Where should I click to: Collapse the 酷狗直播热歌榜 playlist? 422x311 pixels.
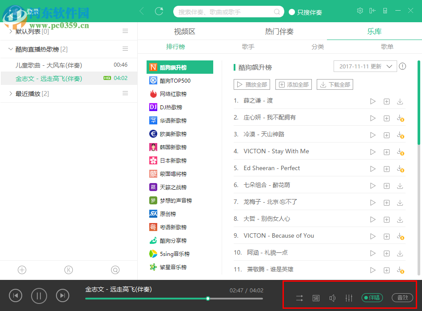(x=11, y=49)
